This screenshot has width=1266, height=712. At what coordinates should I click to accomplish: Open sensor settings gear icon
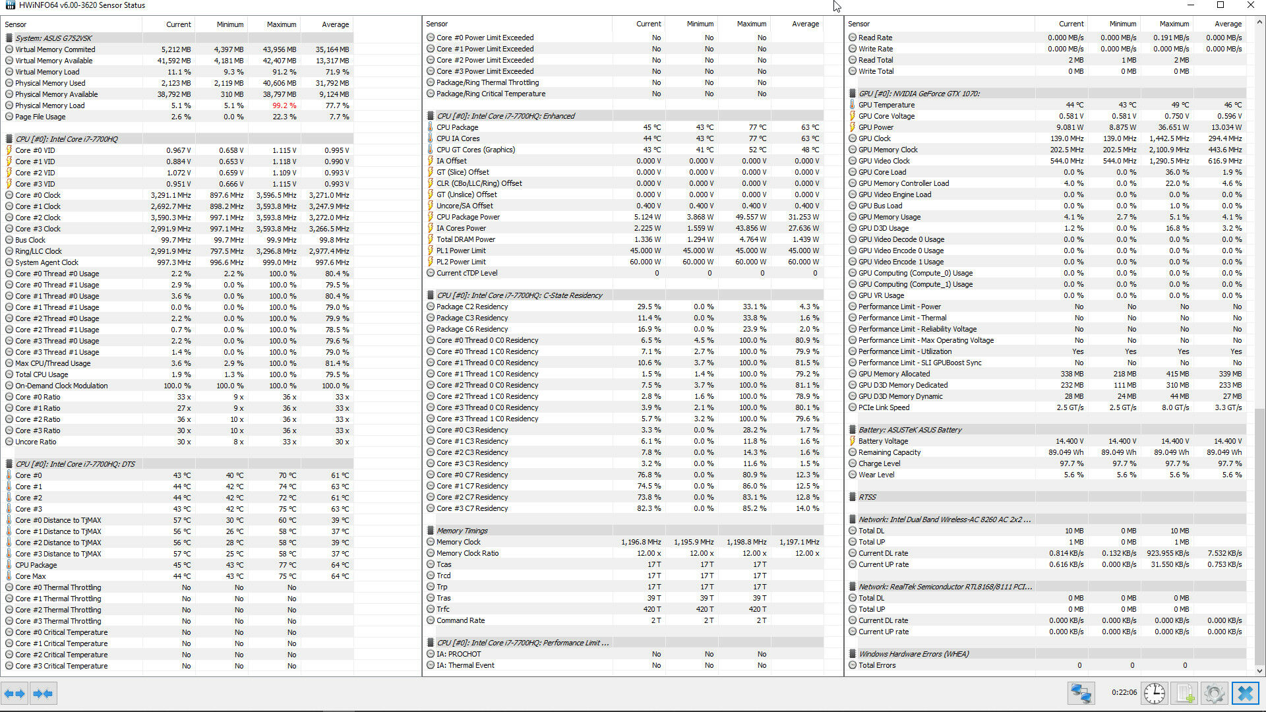[x=1215, y=694]
